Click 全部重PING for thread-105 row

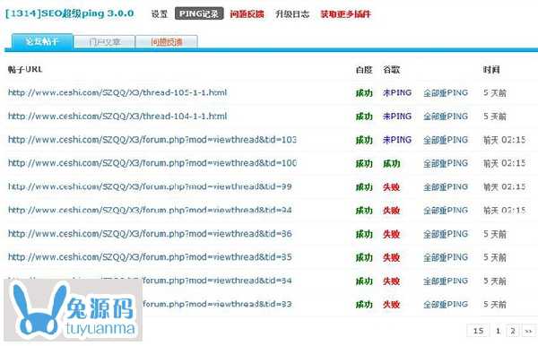(446, 93)
